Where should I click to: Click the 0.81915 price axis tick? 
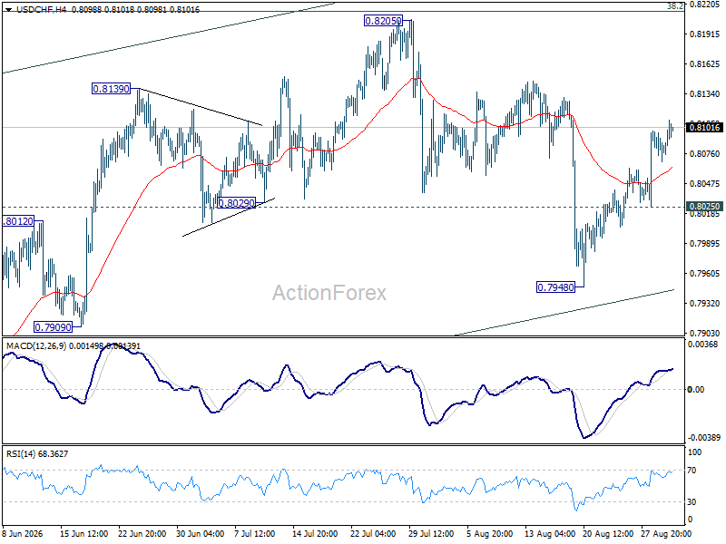705,34
